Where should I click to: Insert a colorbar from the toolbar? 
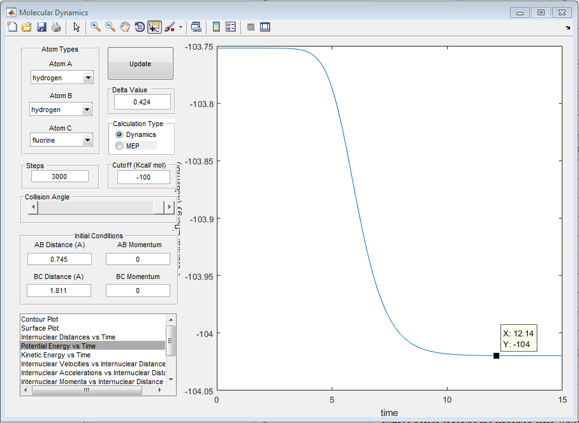click(216, 27)
